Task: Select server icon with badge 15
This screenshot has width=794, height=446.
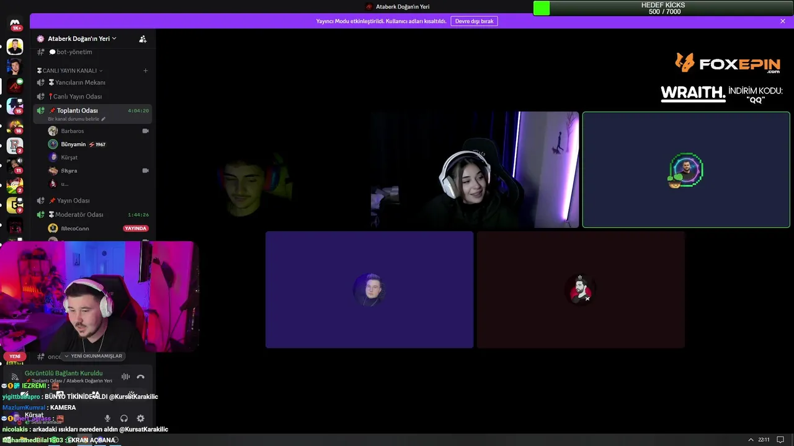Action: click(15, 106)
